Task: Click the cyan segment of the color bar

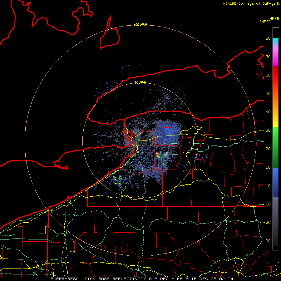Action: 276,41
